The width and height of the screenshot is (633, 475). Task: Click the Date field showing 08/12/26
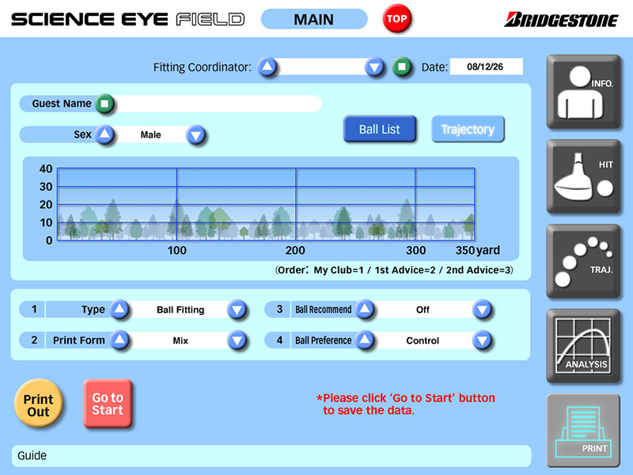[486, 66]
